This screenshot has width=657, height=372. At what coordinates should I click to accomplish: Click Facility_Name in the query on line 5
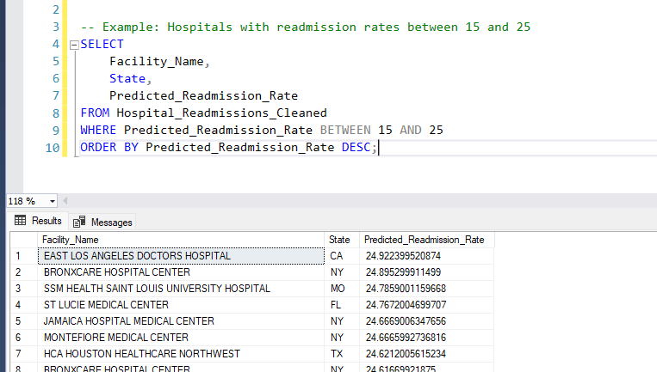click(157, 62)
